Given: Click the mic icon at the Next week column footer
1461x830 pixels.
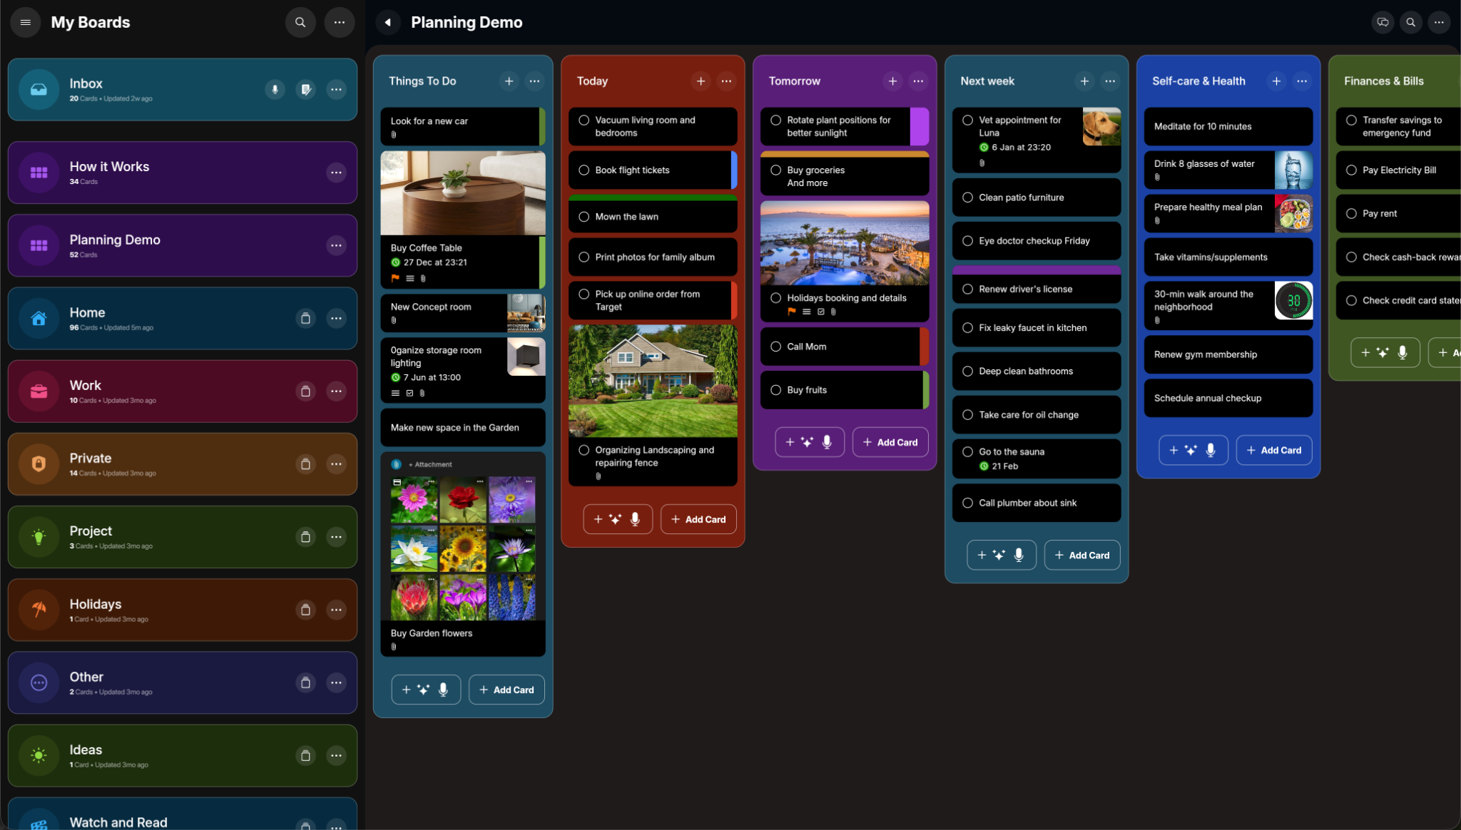Looking at the screenshot, I should (1018, 555).
